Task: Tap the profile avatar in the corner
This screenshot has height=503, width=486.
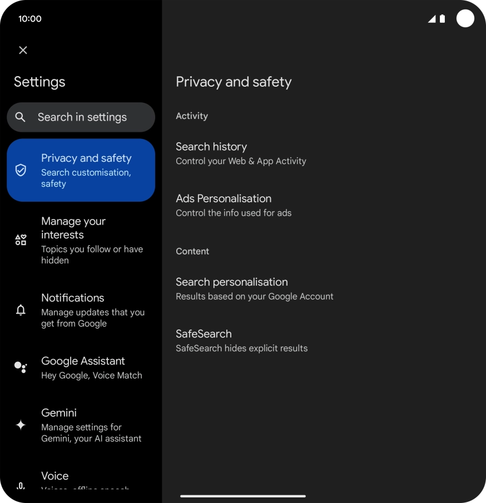Action: (465, 18)
